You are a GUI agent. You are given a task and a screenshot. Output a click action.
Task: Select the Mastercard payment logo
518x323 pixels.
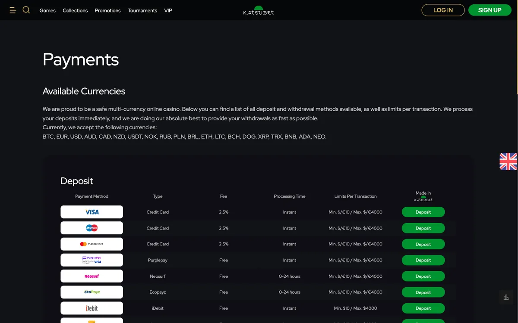[92, 244]
